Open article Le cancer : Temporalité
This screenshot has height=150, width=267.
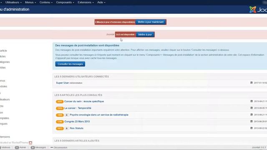coord(78,108)
